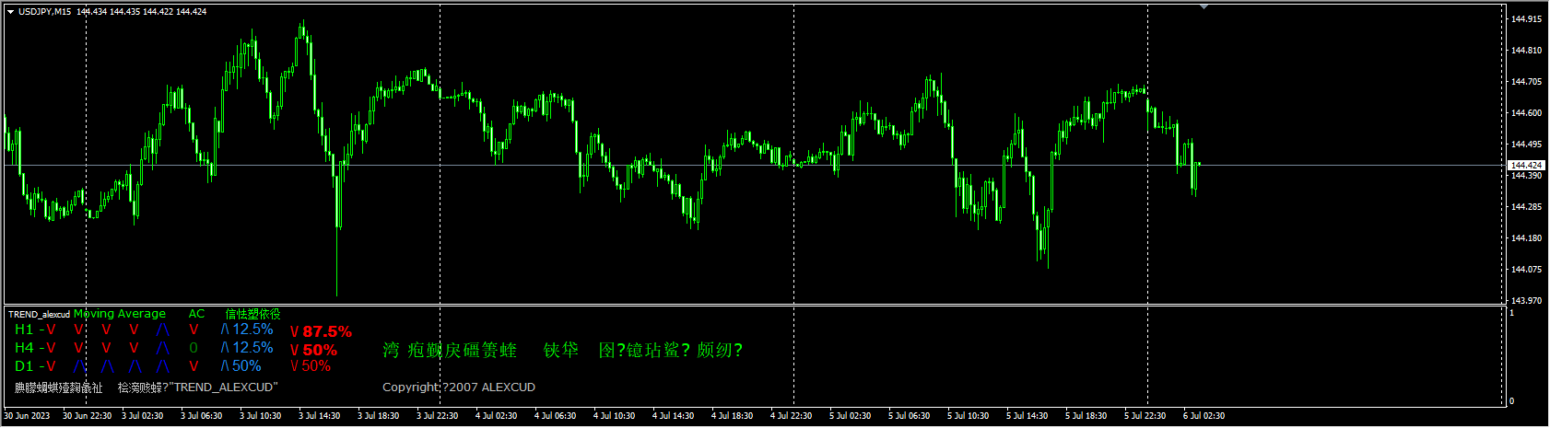Click the 3 Jul 14:30 time label
Image resolution: width=1550 pixels, height=428 pixels.
coord(319,416)
